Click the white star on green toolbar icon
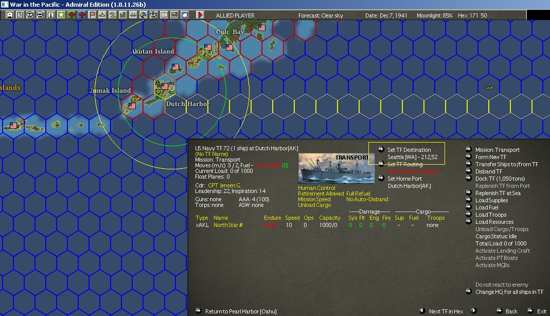550x316 pixels. click(61, 15)
